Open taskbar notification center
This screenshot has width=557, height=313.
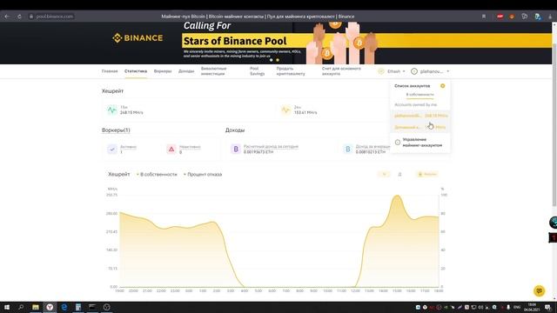click(548, 307)
